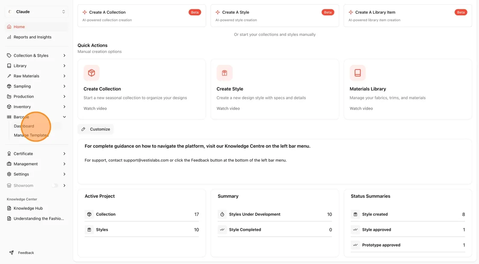The width and height of the screenshot is (479, 264).
Task: Expand the Library submenu chevron
Action: click(x=65, y=66)
